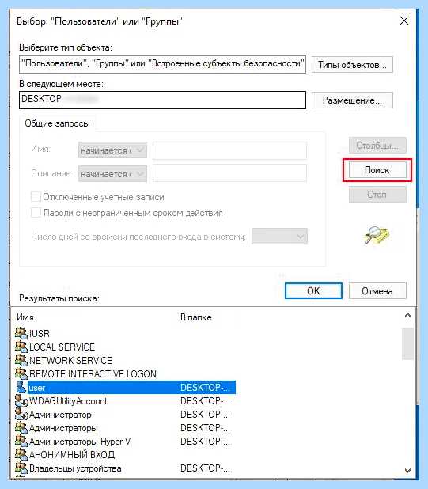The image size is (428, 489).
Task: Open the Описание condition dropdown
Action: pos(112,174)
